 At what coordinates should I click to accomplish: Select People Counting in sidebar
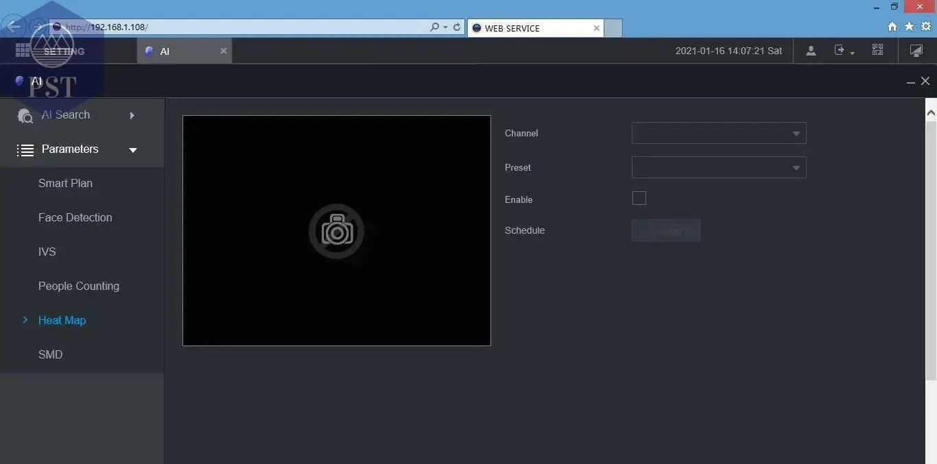[x=78, y=286]
